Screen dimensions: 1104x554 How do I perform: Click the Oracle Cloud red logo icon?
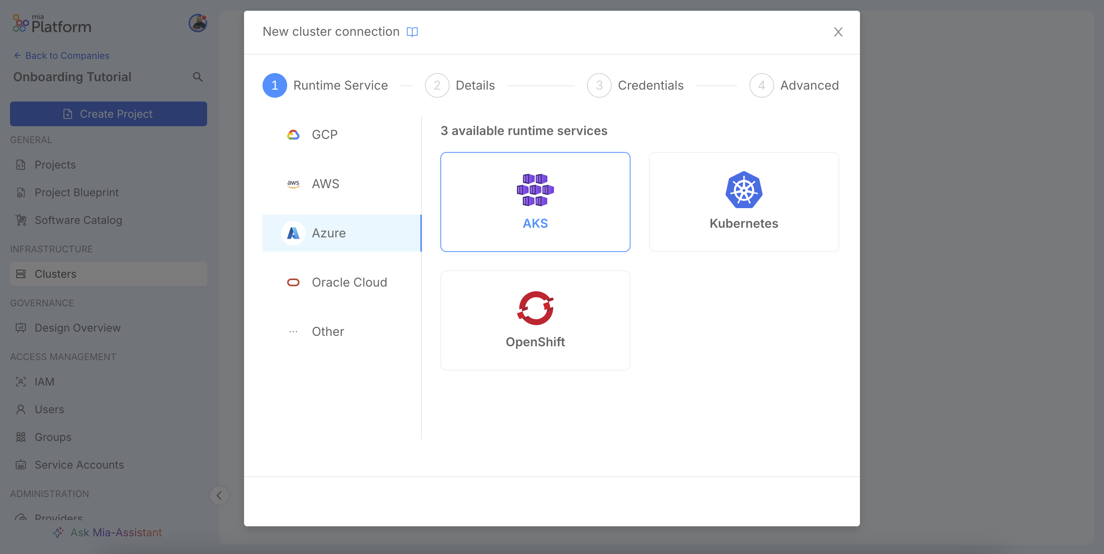[x=293, y=282]
